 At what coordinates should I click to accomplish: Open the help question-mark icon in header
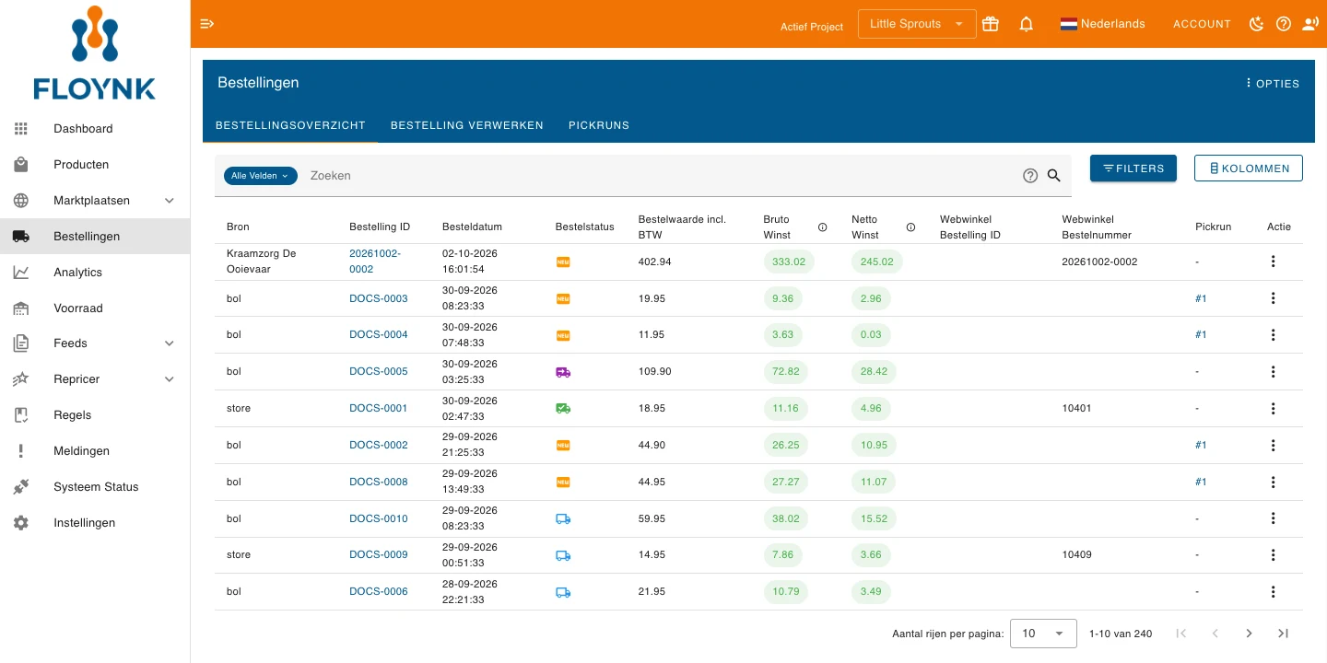[1284, 24]
